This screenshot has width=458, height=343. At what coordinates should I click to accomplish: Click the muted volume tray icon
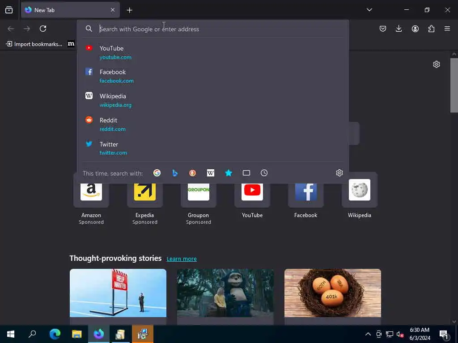click(x=400, y=334)
